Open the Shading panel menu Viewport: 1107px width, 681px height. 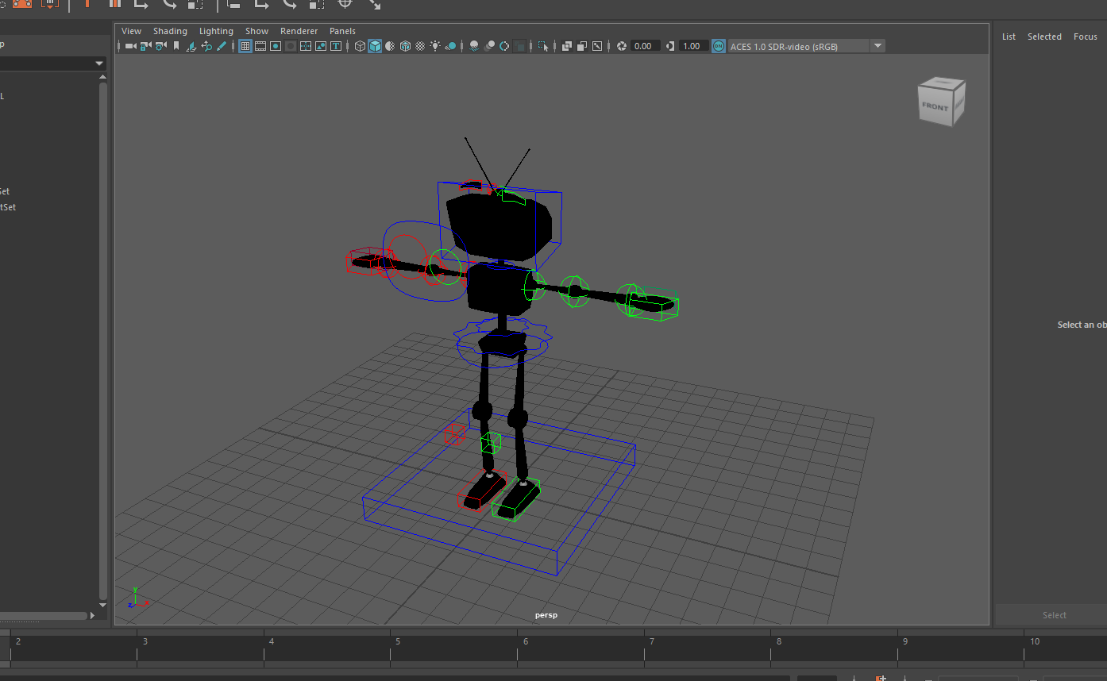click(x=170, y=31)
